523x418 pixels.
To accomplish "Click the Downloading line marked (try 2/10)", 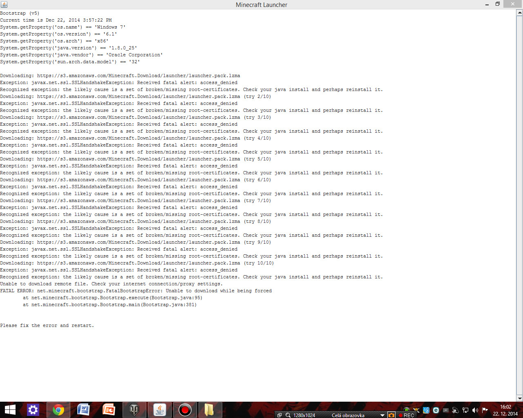I will (x=136, y=96).
